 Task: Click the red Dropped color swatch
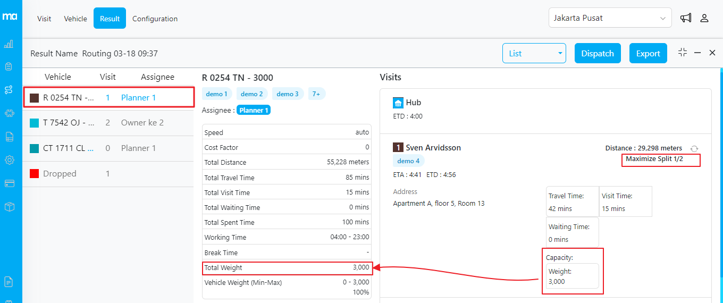[x=35, y=174]
